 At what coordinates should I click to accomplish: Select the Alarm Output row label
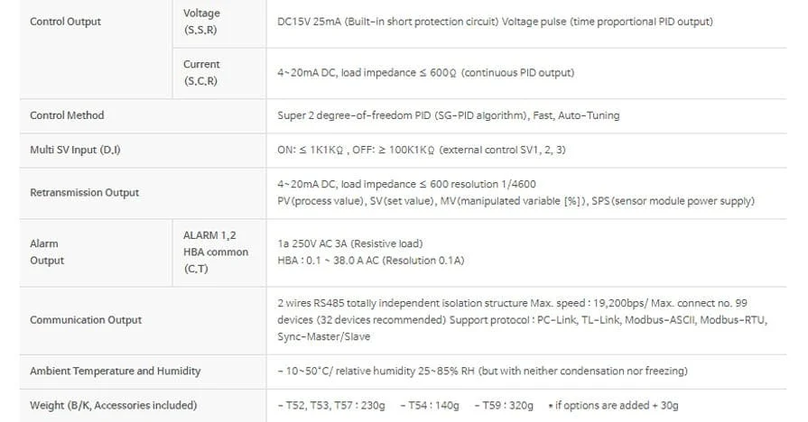47,252
